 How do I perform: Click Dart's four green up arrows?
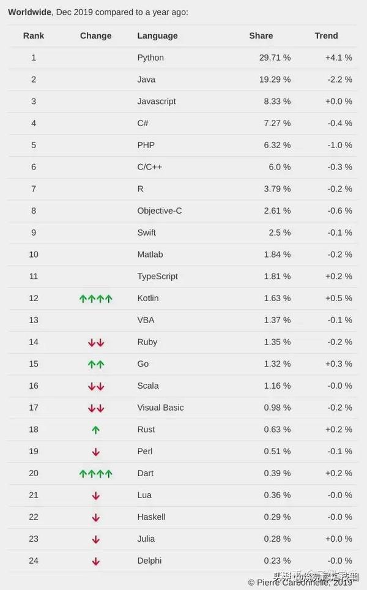(x=96, y=474)
